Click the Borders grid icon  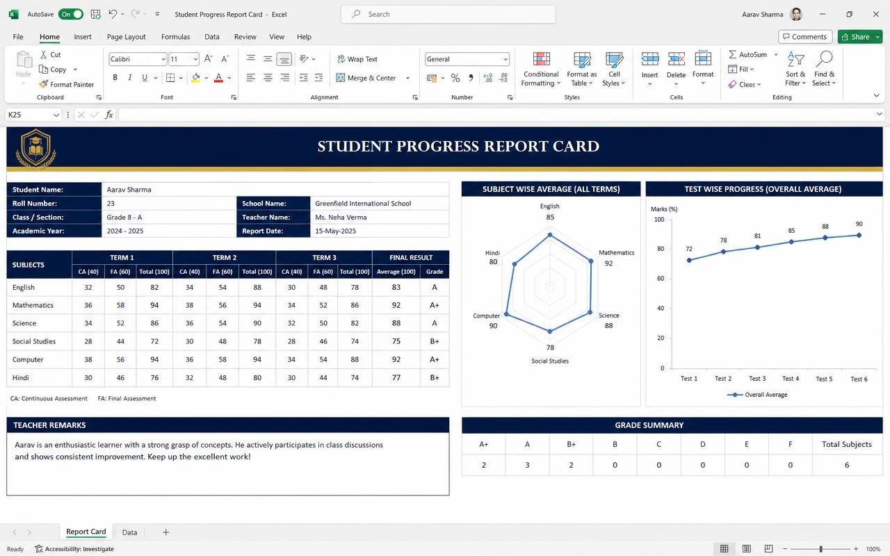[x=170, y=78]
